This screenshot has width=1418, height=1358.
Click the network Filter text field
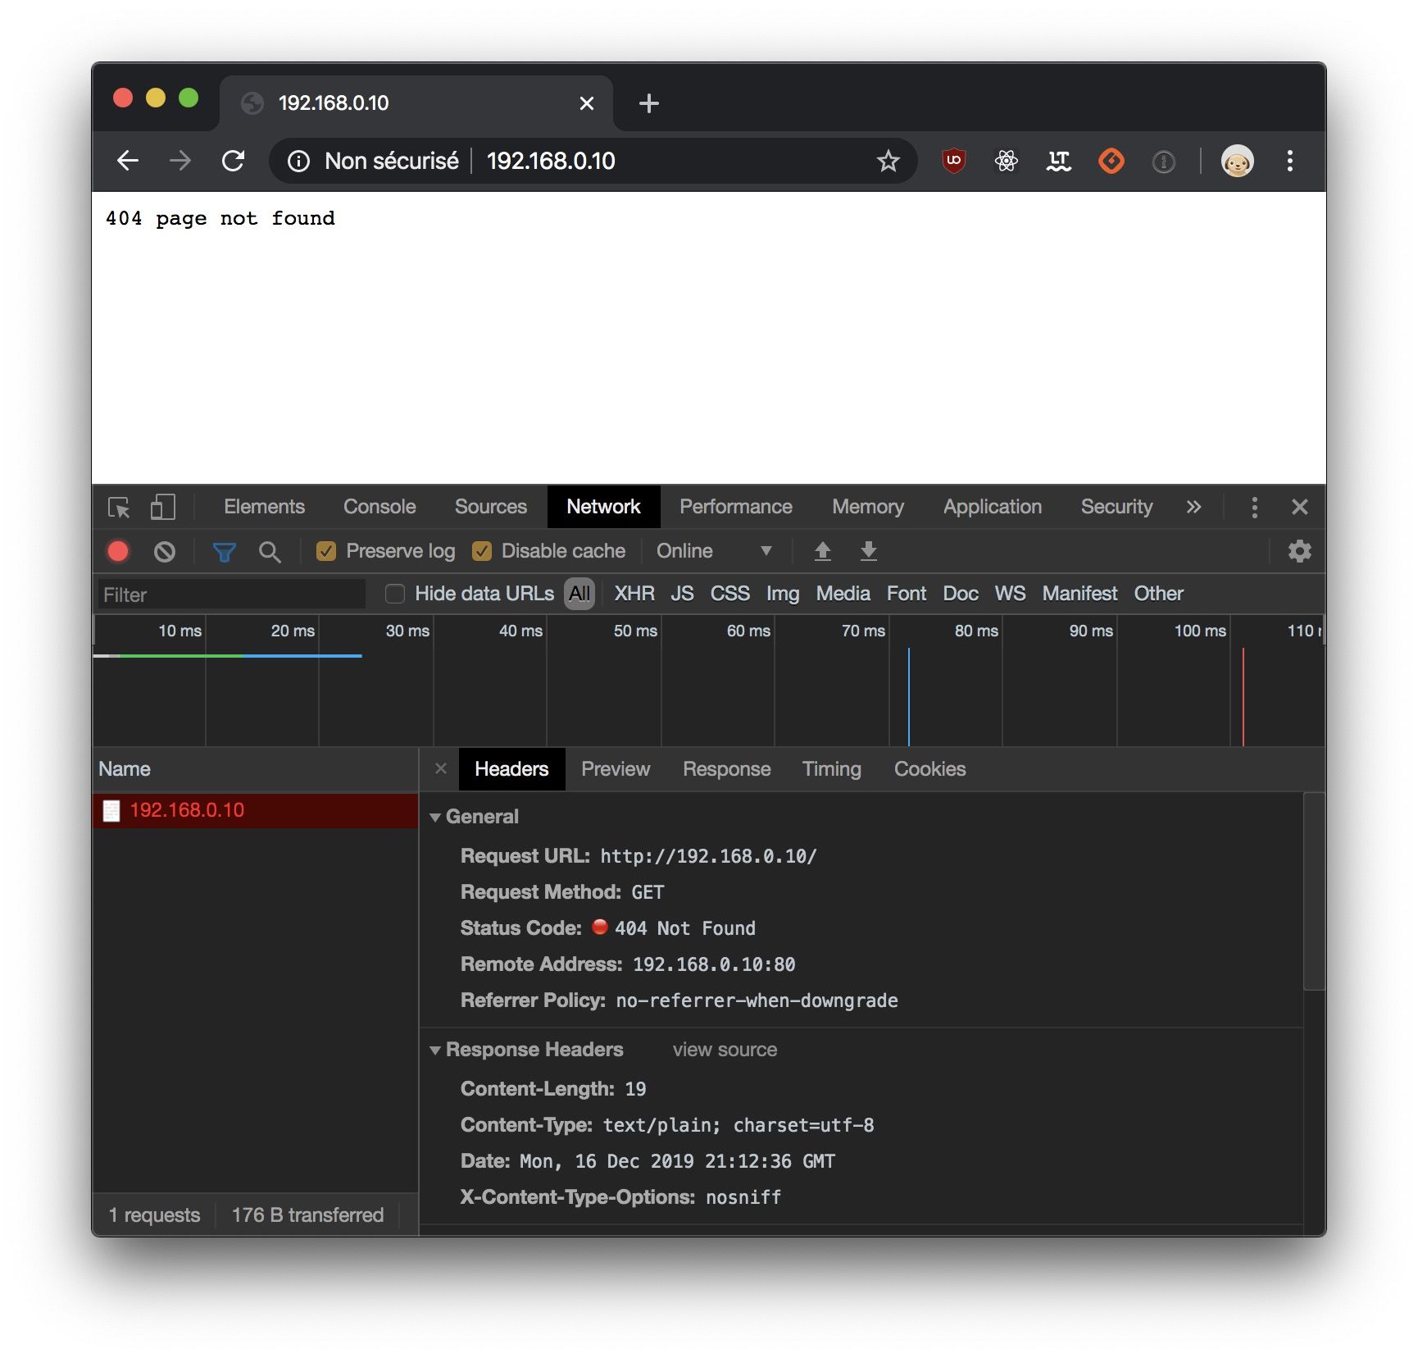[231, 595]
